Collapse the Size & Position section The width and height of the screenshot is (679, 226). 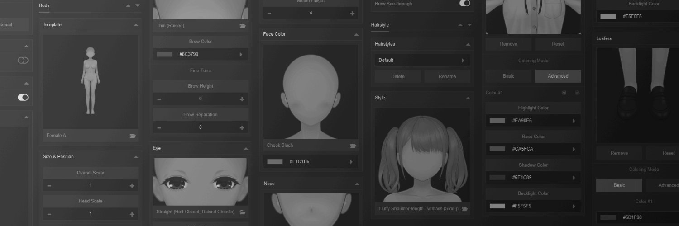click(x=136, y=157)
